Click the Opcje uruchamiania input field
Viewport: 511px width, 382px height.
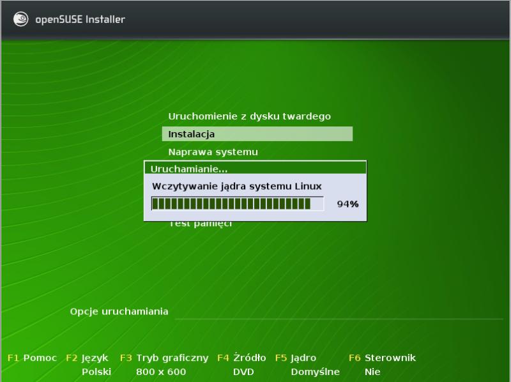(339, 312)
